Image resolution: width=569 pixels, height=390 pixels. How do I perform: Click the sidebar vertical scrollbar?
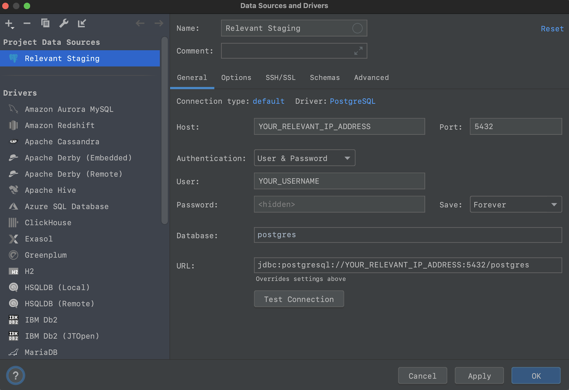[165, 130]
